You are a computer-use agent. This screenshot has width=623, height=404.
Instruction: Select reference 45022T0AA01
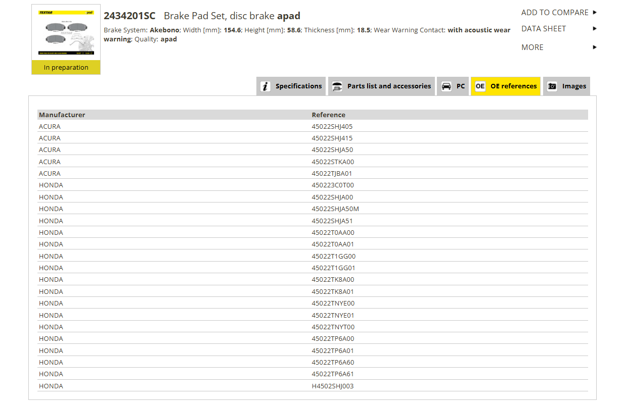point(333,244)
